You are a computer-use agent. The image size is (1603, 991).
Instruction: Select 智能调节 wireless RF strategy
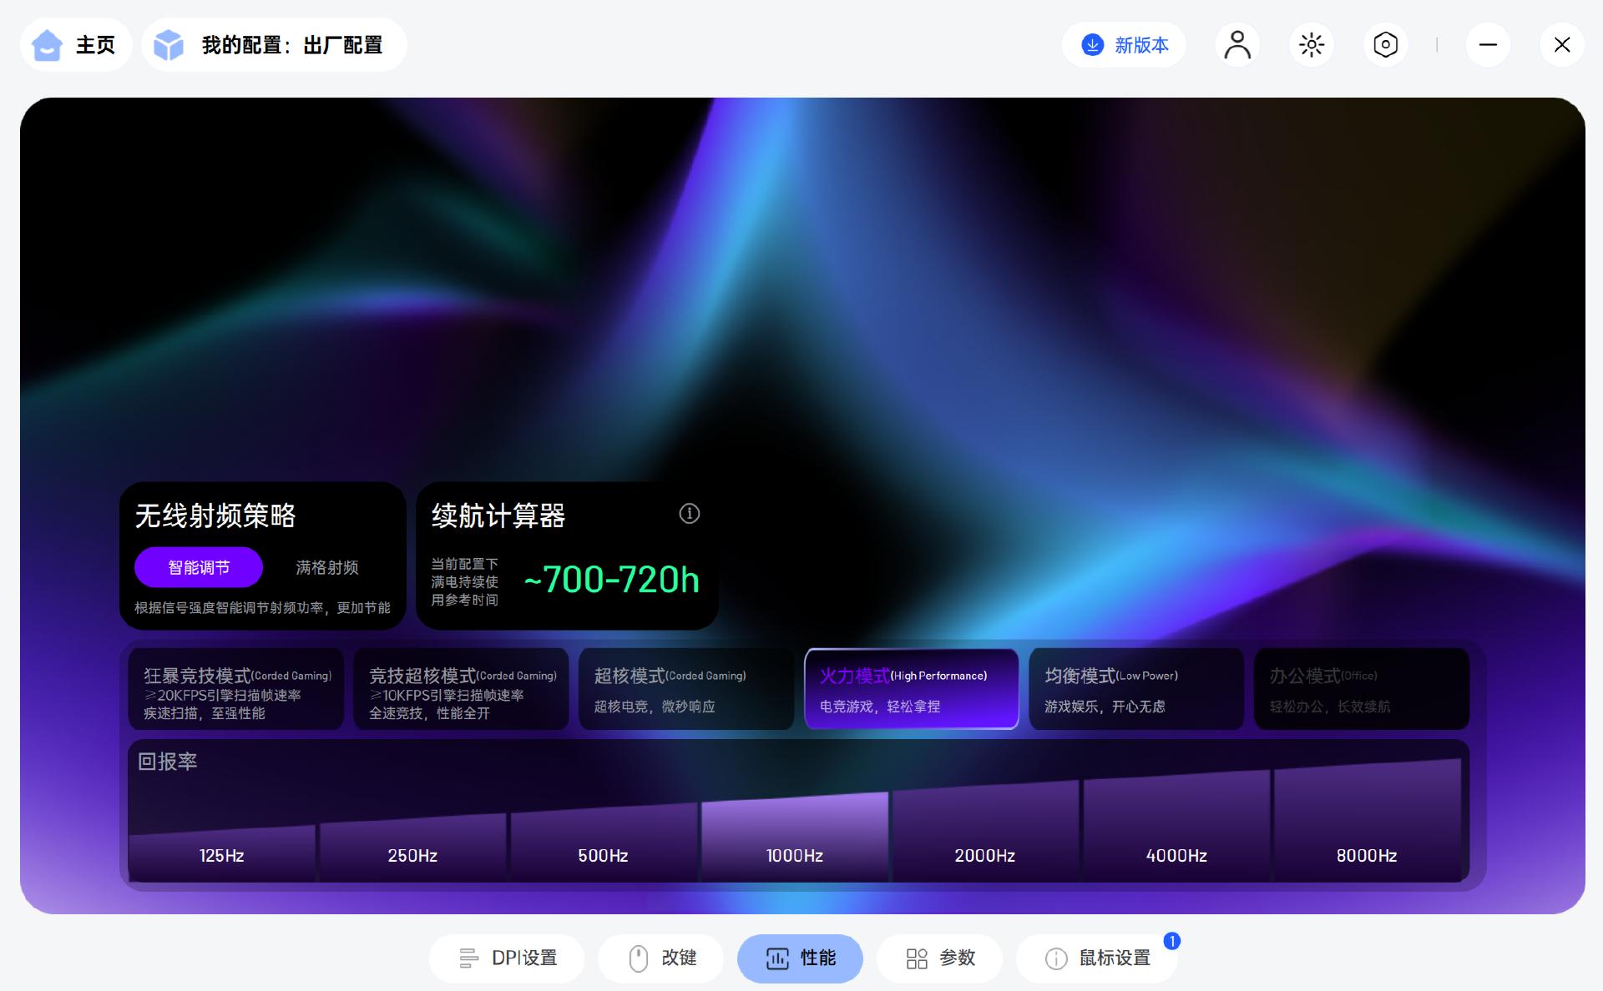199,567
